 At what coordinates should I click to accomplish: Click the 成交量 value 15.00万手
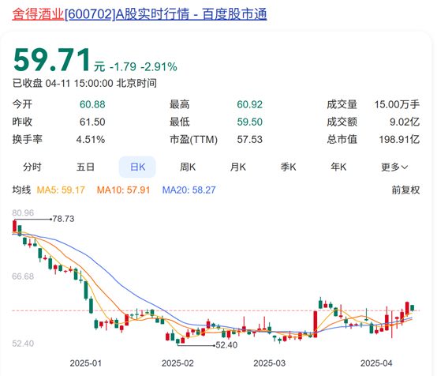coord(397,105)
